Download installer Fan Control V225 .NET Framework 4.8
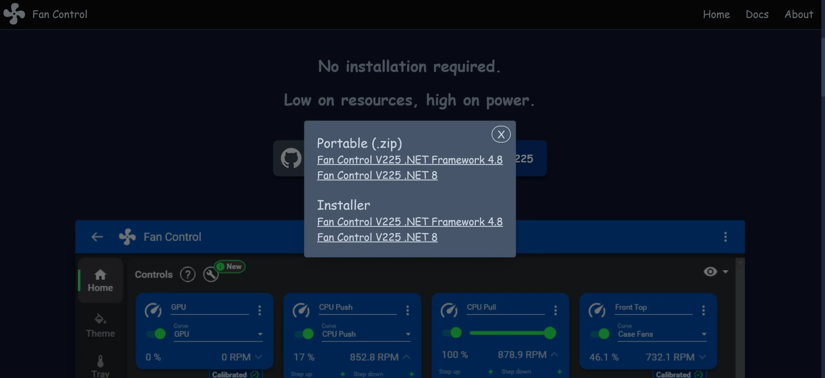This screenshot has height=378, width=825. click(410, 222)
